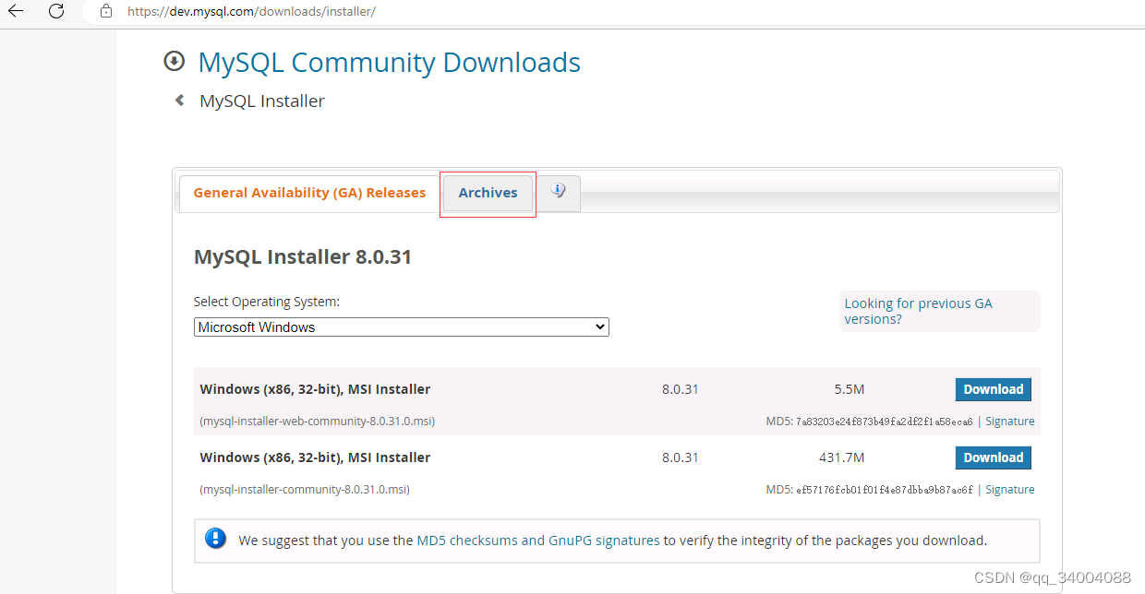
Task: Open MySQL Community Downloads heading link
Action: [390, 63]
